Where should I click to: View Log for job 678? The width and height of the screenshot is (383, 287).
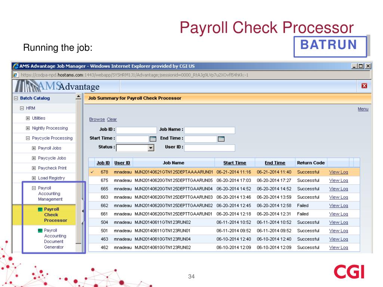[338, 172]
